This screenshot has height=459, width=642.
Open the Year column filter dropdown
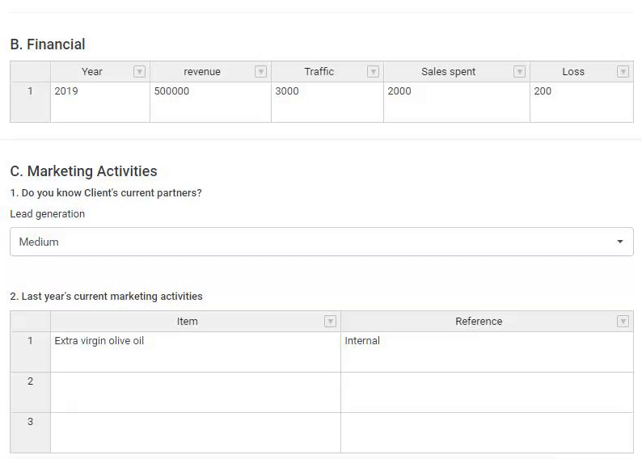tap(139, 72)
